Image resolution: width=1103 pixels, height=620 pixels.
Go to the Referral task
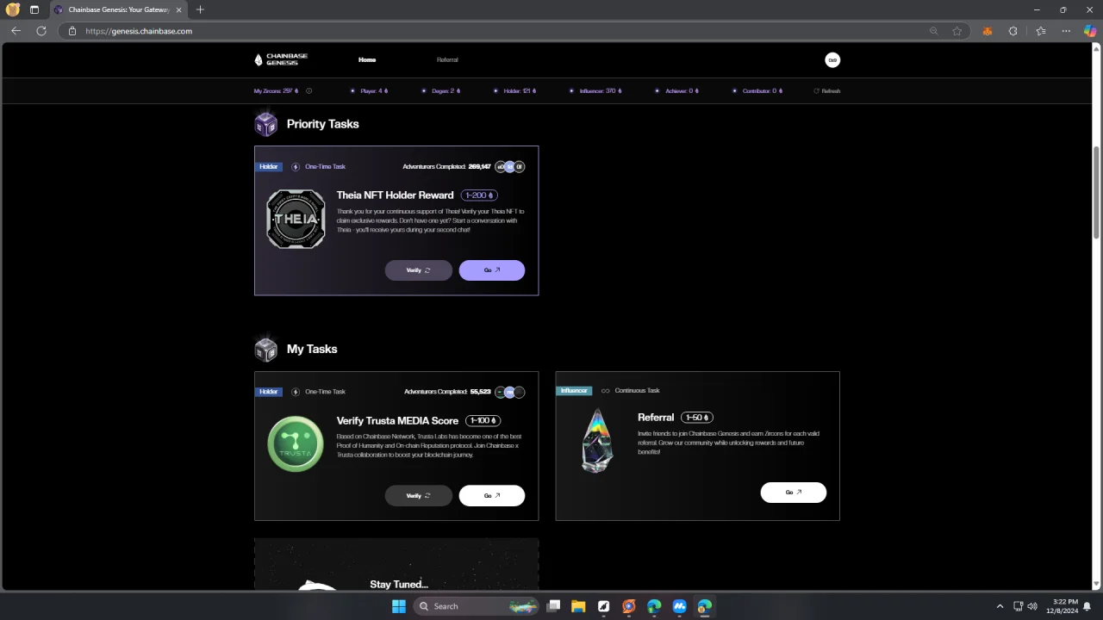794,492
